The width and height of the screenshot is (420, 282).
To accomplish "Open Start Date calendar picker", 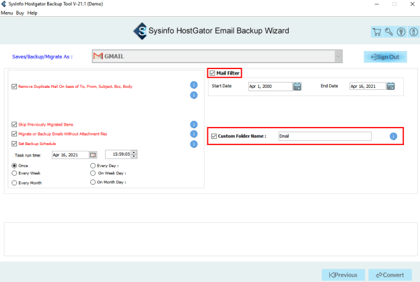I will tap(297, 87).
